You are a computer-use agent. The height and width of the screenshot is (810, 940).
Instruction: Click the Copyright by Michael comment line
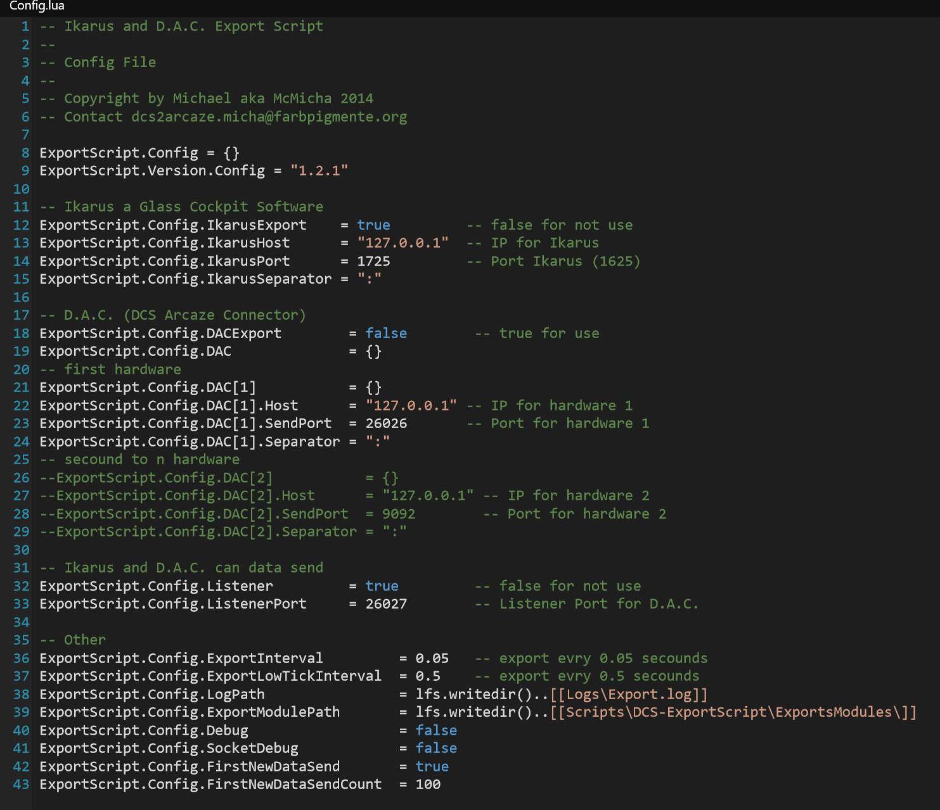point(207,99)
